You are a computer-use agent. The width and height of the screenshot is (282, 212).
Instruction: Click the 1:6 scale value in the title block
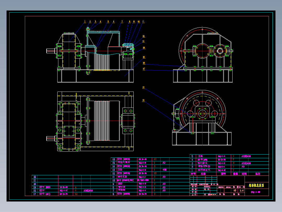click(242, 190)
